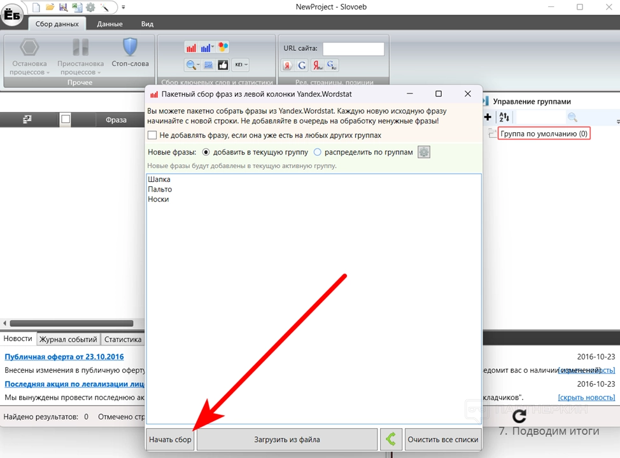
Task: Click in the URL сайта input field
Action: (x=353, y=48)
